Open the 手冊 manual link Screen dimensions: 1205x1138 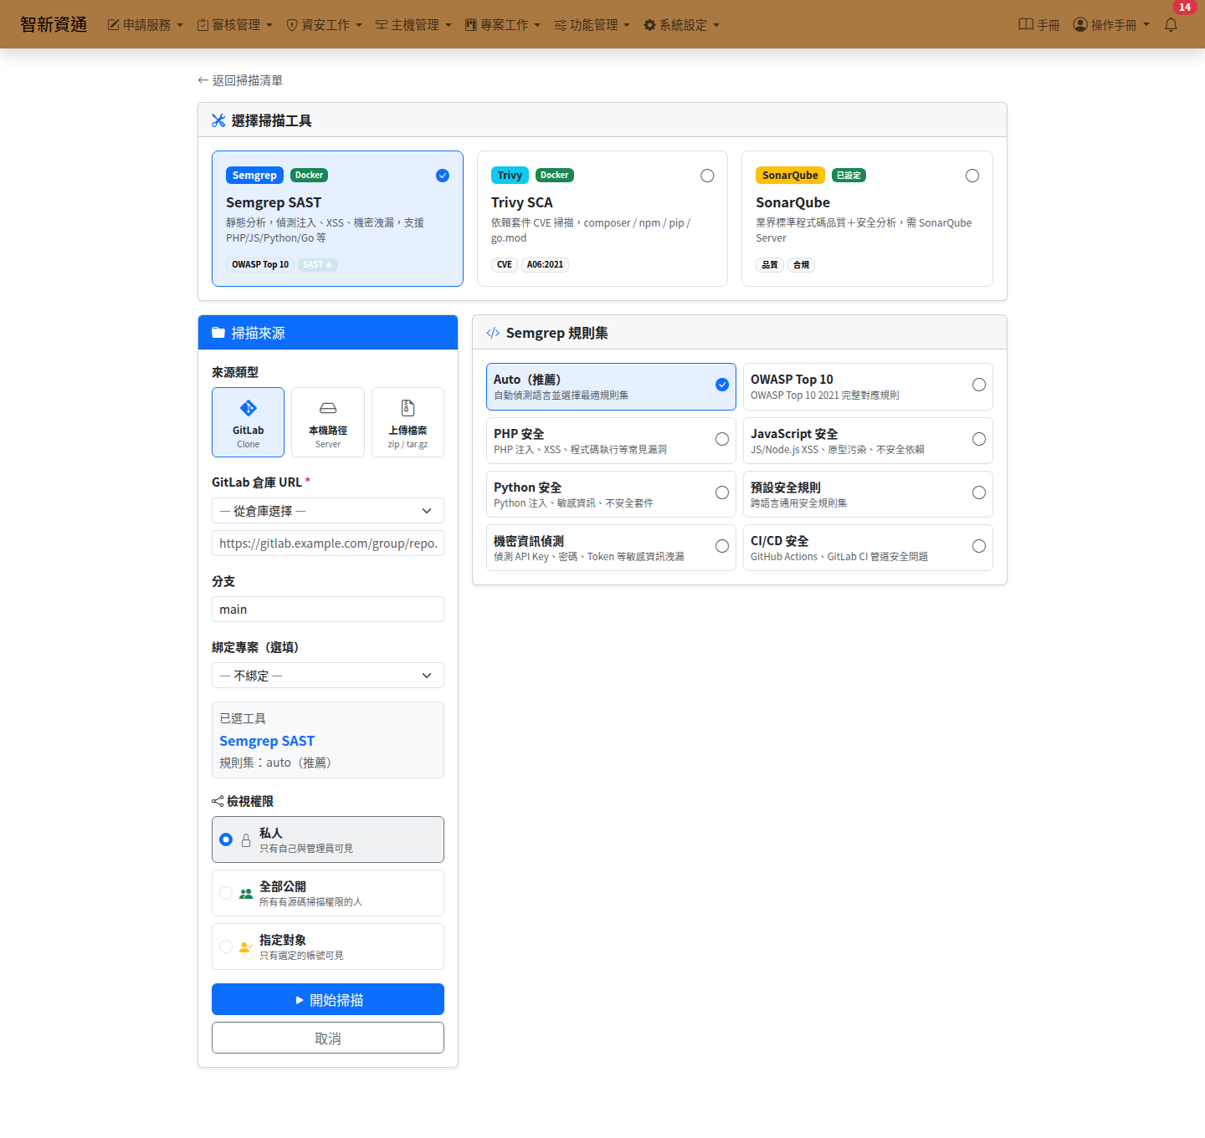(1039, 25)
